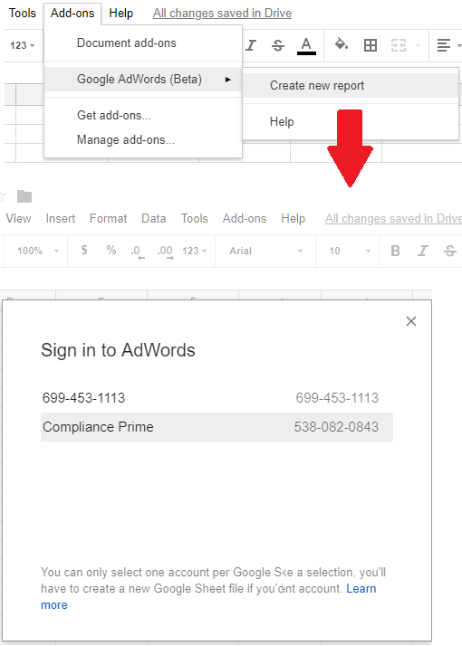Toggle italic in the lower toolbar

pos(423,251)
